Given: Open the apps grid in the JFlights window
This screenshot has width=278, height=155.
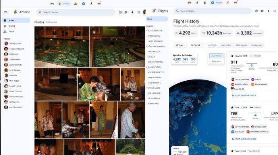Looking at the screenshot, I should pos(274,11).
